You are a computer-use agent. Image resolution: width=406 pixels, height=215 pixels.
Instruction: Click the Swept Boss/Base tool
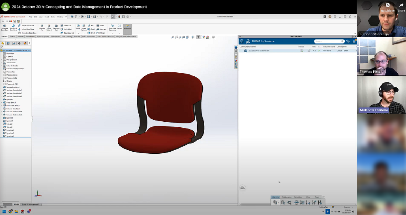click(26, 26)
